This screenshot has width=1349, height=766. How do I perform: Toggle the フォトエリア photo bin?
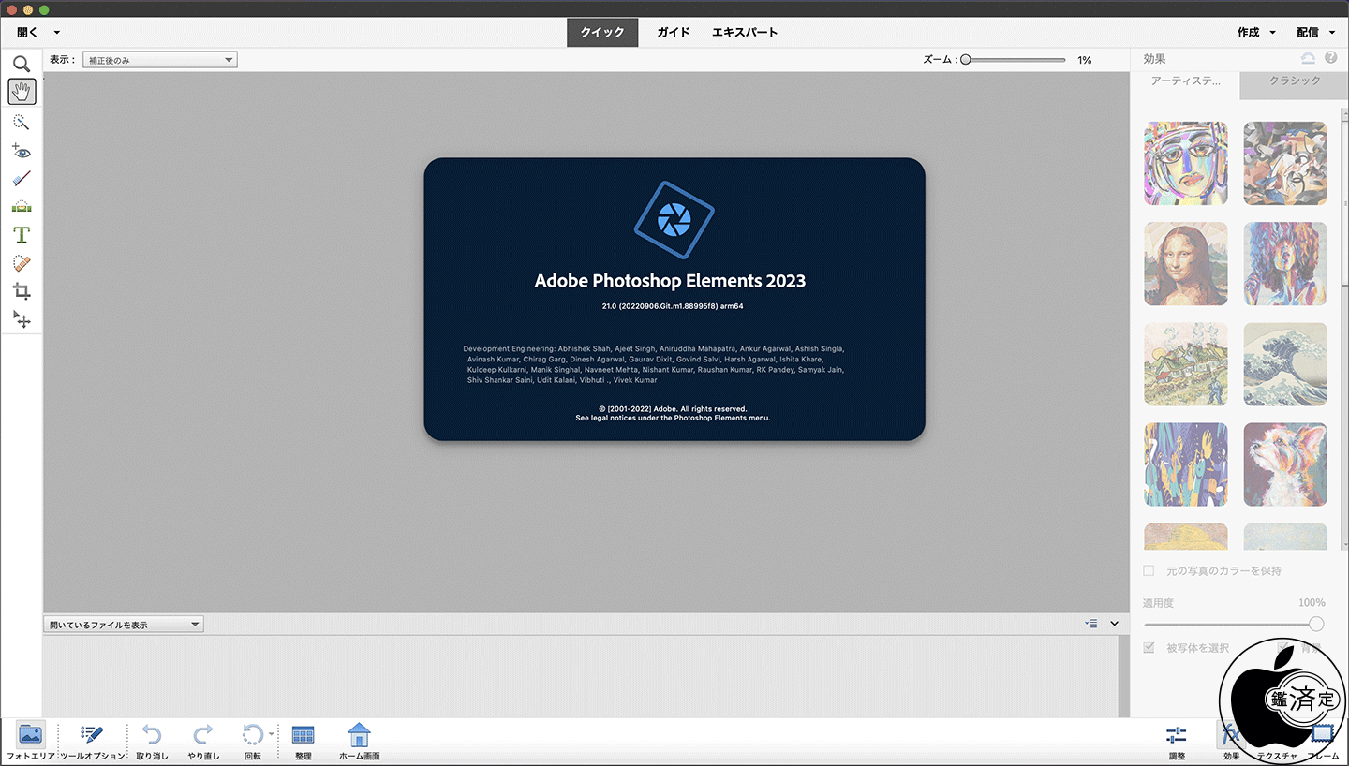pyautogui.click(x=30, y=740)
